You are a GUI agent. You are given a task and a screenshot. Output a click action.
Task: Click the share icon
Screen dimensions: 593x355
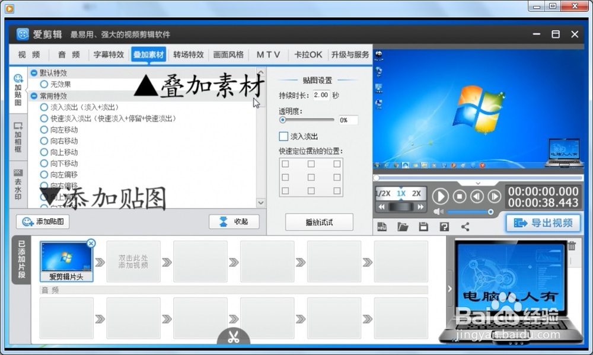tap(465, 227)
